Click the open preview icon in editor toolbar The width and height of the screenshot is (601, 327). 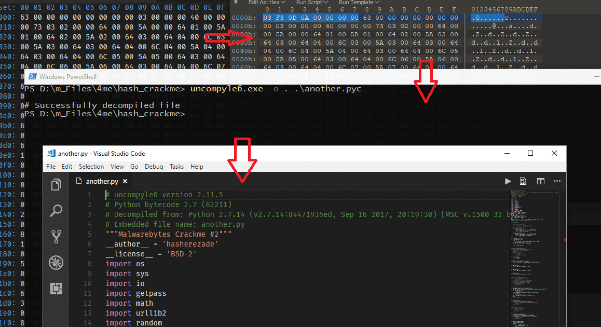pyautogui.click(x=523, y=181)
